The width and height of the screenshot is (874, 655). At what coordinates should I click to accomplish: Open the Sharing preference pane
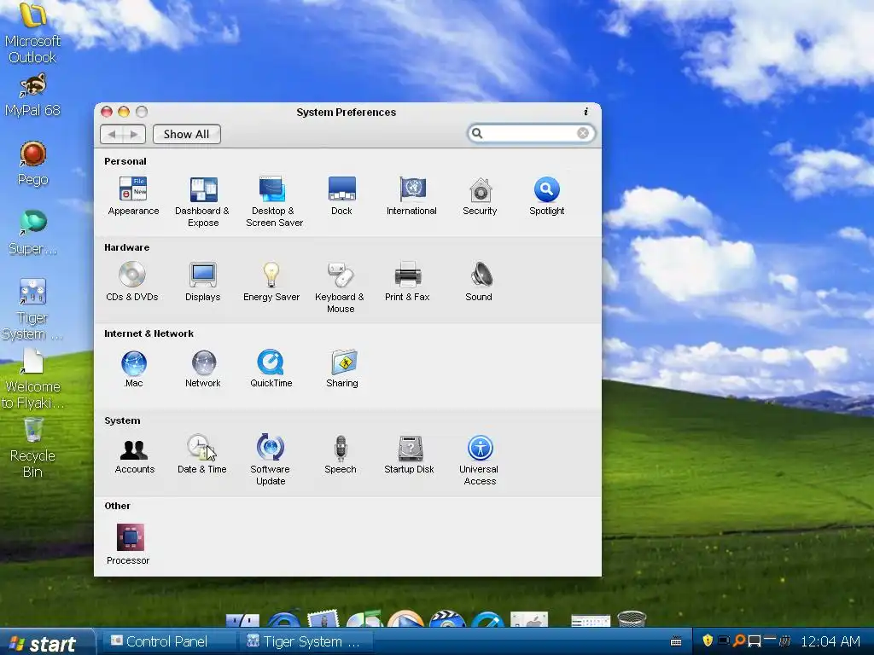click(342, 368)
